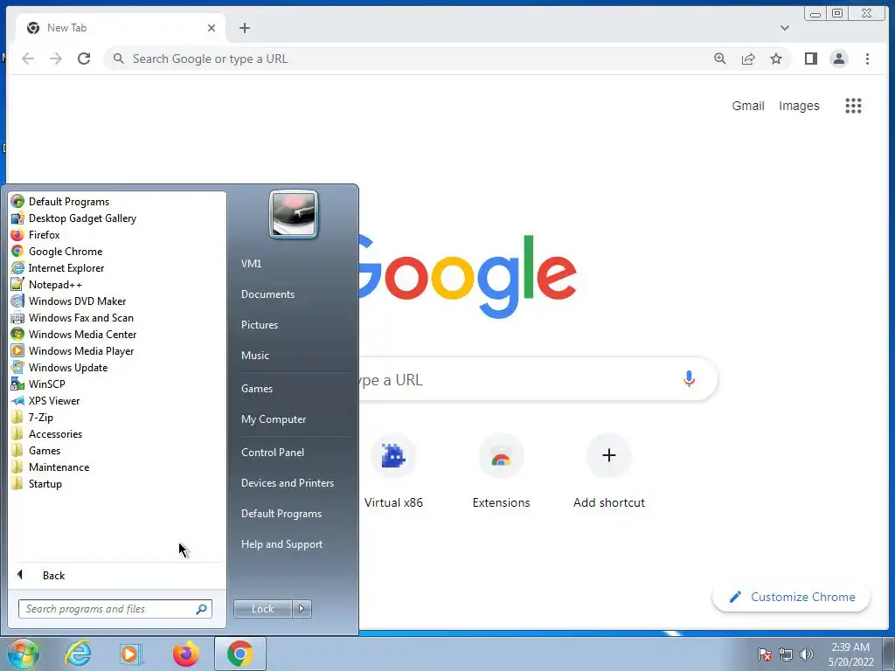Open shutdown options arrow next to Lock
This screenshot has width=895, height=671.
pos(302,609)
